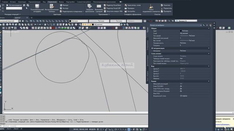Open Пользовательский интерфейс customization button
The height and width of the screenshot is (131, 234).
pyautogui.click(x=37, y=8)
